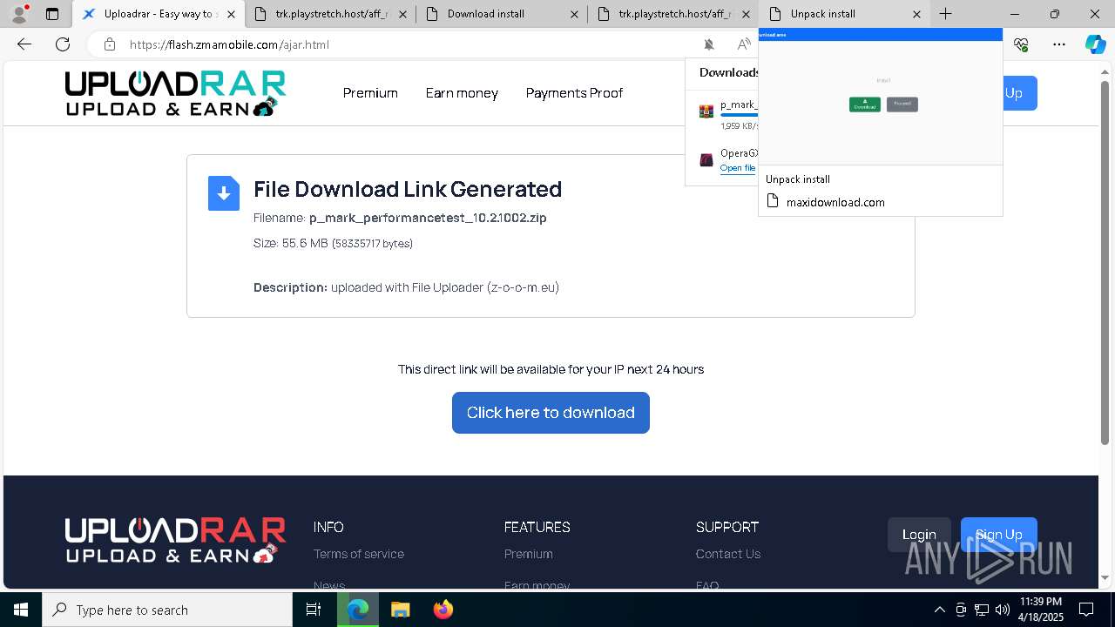
Task: Click the Click here to download button
Action: tap(551, 413)
